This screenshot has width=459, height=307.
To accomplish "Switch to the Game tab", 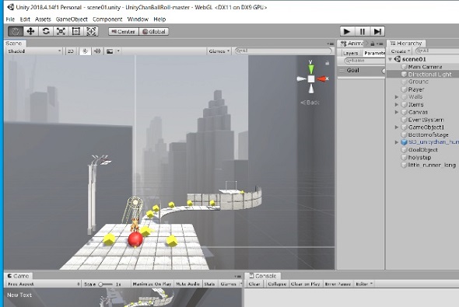I will point(18,276).
